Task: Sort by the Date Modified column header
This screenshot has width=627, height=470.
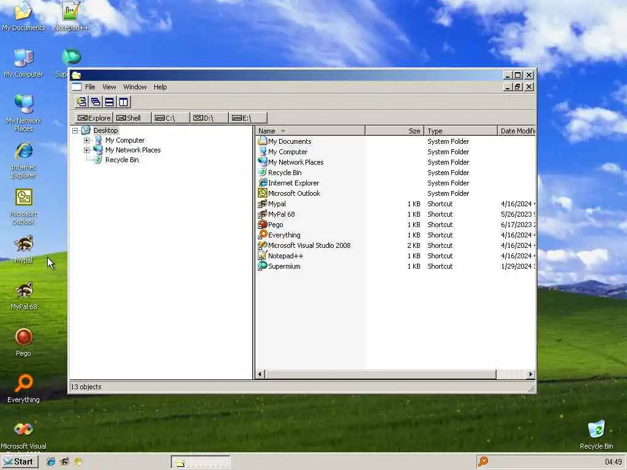Action: 517,131
